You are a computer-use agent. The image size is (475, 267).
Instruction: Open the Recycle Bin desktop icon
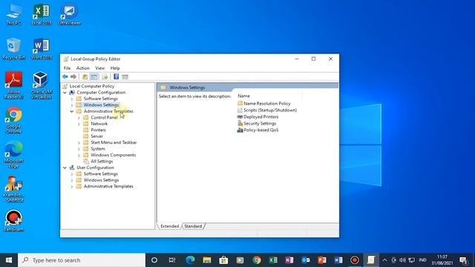[x=13, y=49]
